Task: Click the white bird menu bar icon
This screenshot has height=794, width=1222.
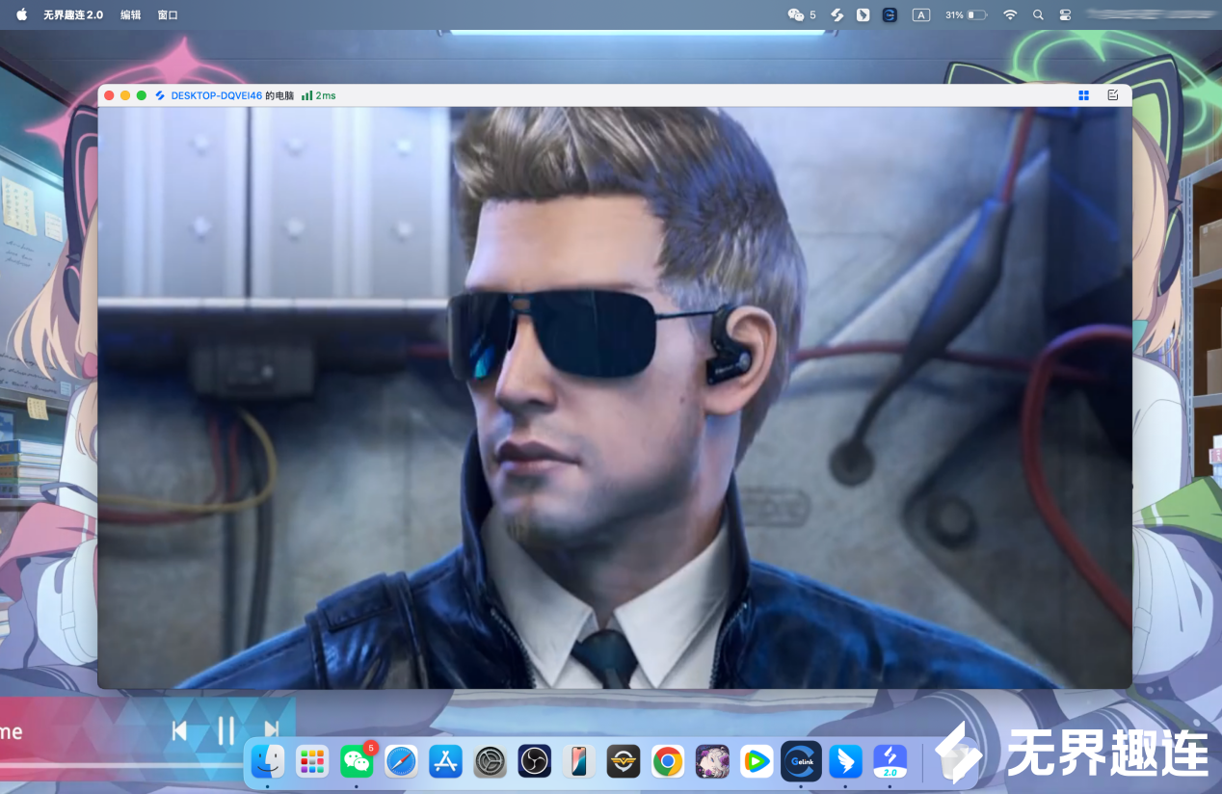Action: click(863, 14)
